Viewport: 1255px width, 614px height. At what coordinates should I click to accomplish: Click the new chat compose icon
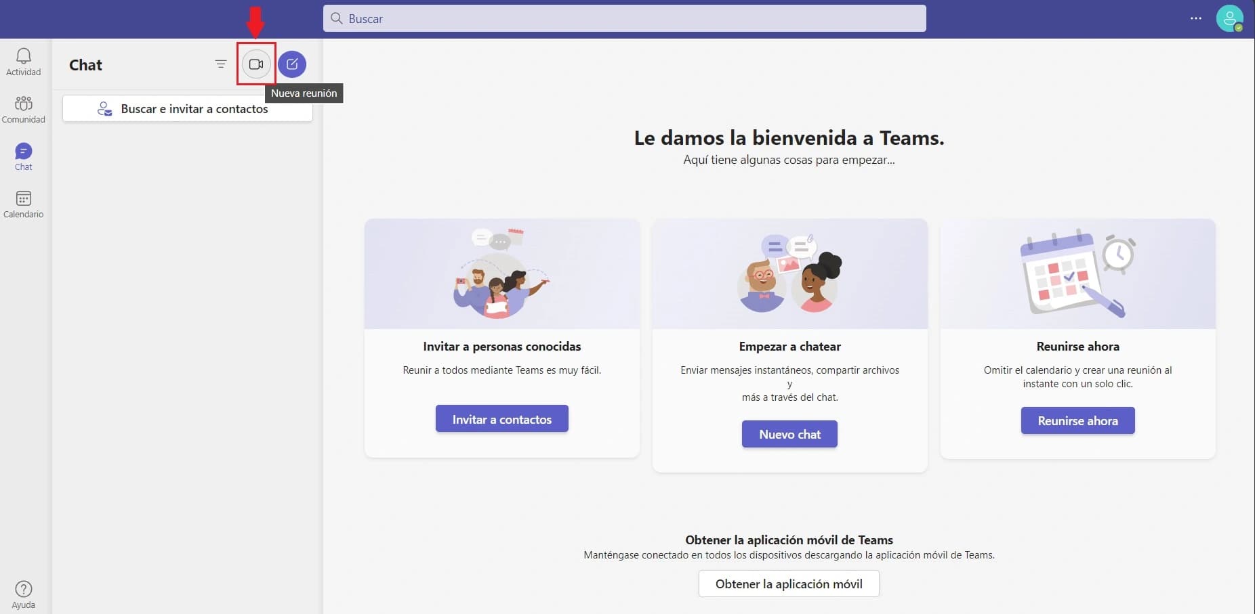coord(292,64)
